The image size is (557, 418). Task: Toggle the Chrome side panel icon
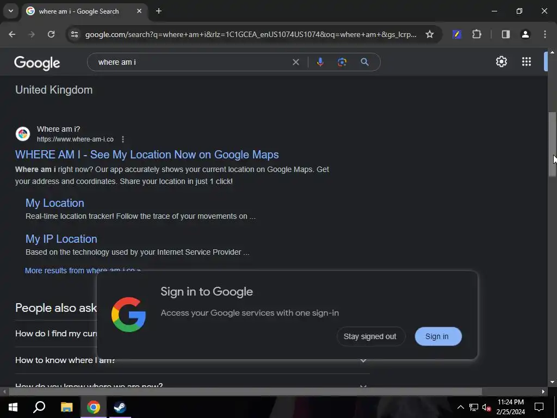(505, 34)
